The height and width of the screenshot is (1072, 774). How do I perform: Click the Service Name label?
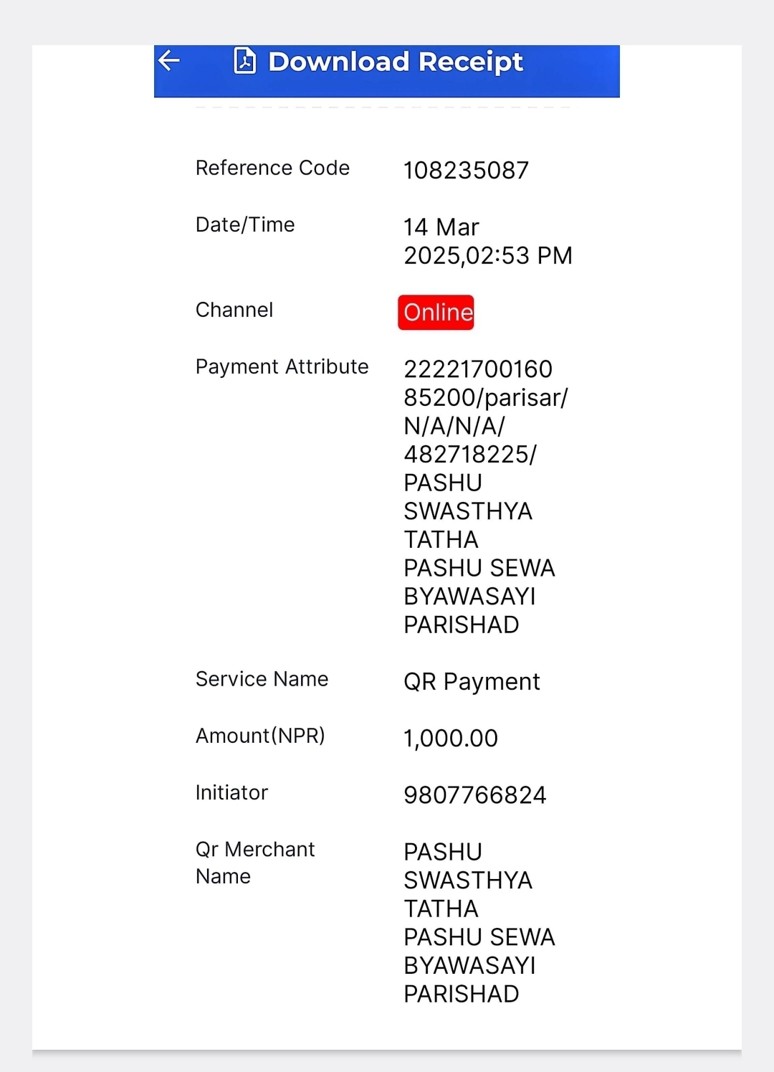click(262, 679)
